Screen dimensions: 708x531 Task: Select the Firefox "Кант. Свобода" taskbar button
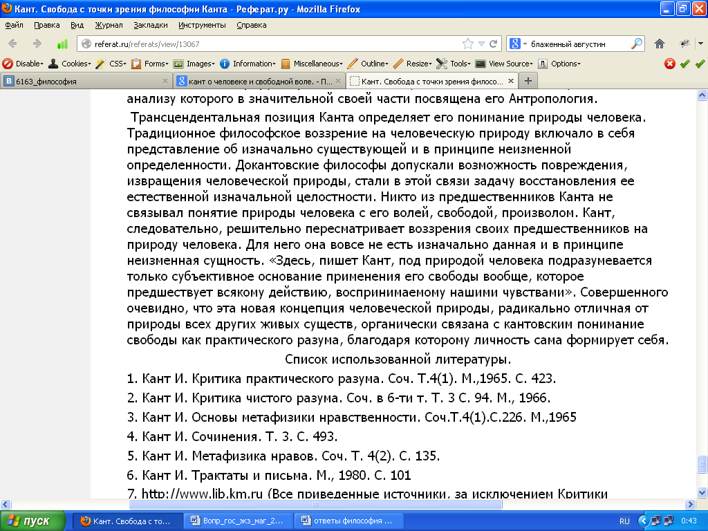coord(127,521)
